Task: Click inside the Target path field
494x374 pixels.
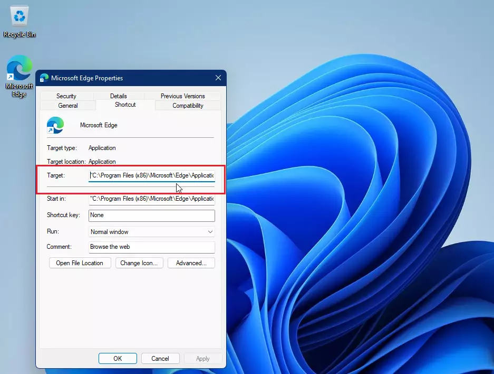Action: tap(151, 175)
